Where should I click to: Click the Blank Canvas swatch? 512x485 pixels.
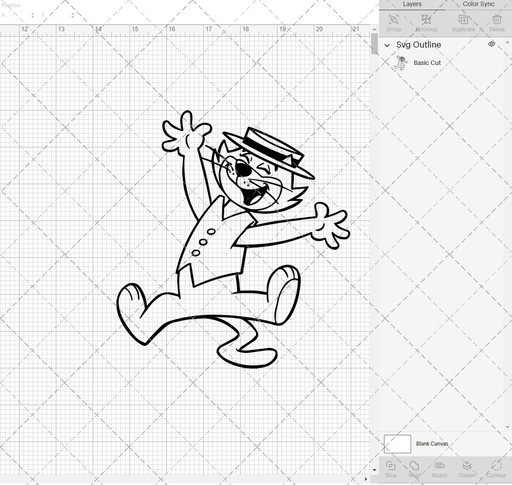point(397,444)
